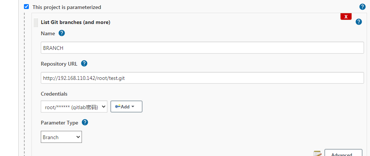Viewport: 370px width, 156px height.
Task: Click the Credentials label text
Action: [54, 94]
